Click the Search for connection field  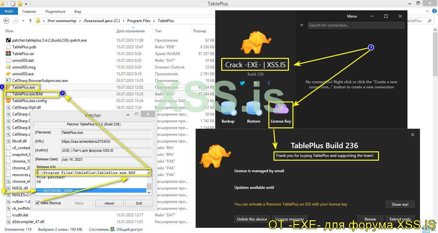(356, 25)
